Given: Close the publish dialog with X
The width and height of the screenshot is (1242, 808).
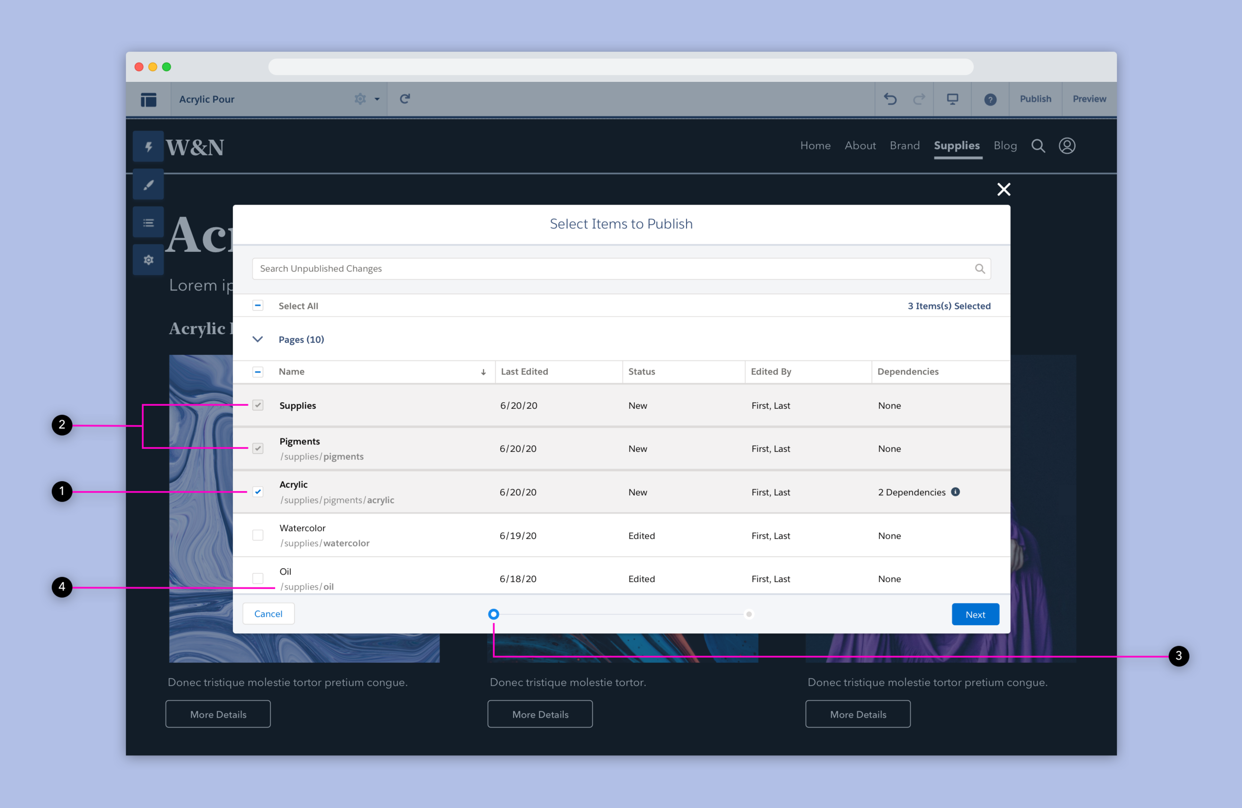Looking at the screenshot, I should (1004, 189).
